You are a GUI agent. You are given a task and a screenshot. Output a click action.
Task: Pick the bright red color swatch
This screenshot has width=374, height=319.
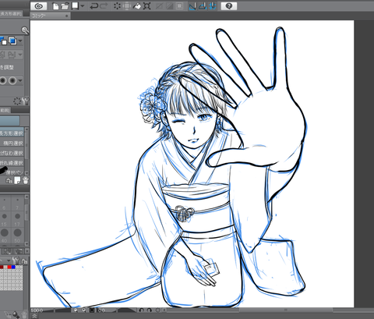9,267
